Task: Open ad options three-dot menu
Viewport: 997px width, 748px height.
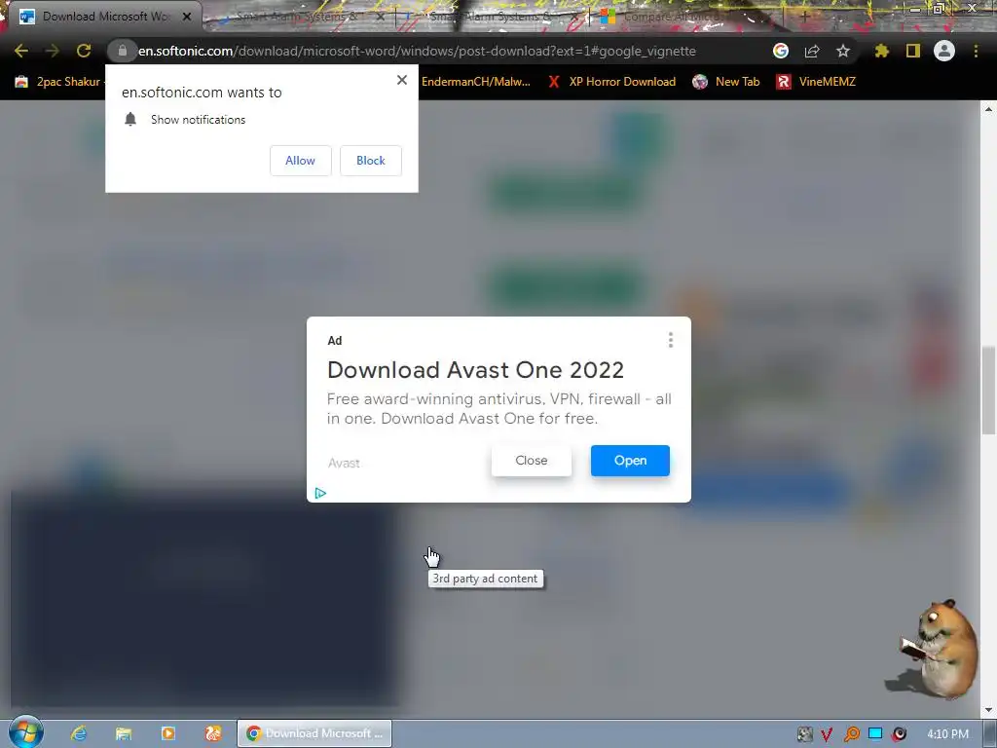Action: pos(670,340)
